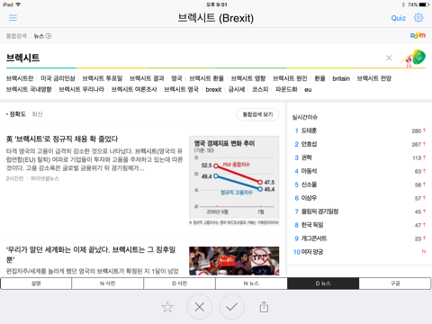Tap the Daum logo icon
Image resolution: width=432 pixels, height=324 pixels.
pos(418,36)
